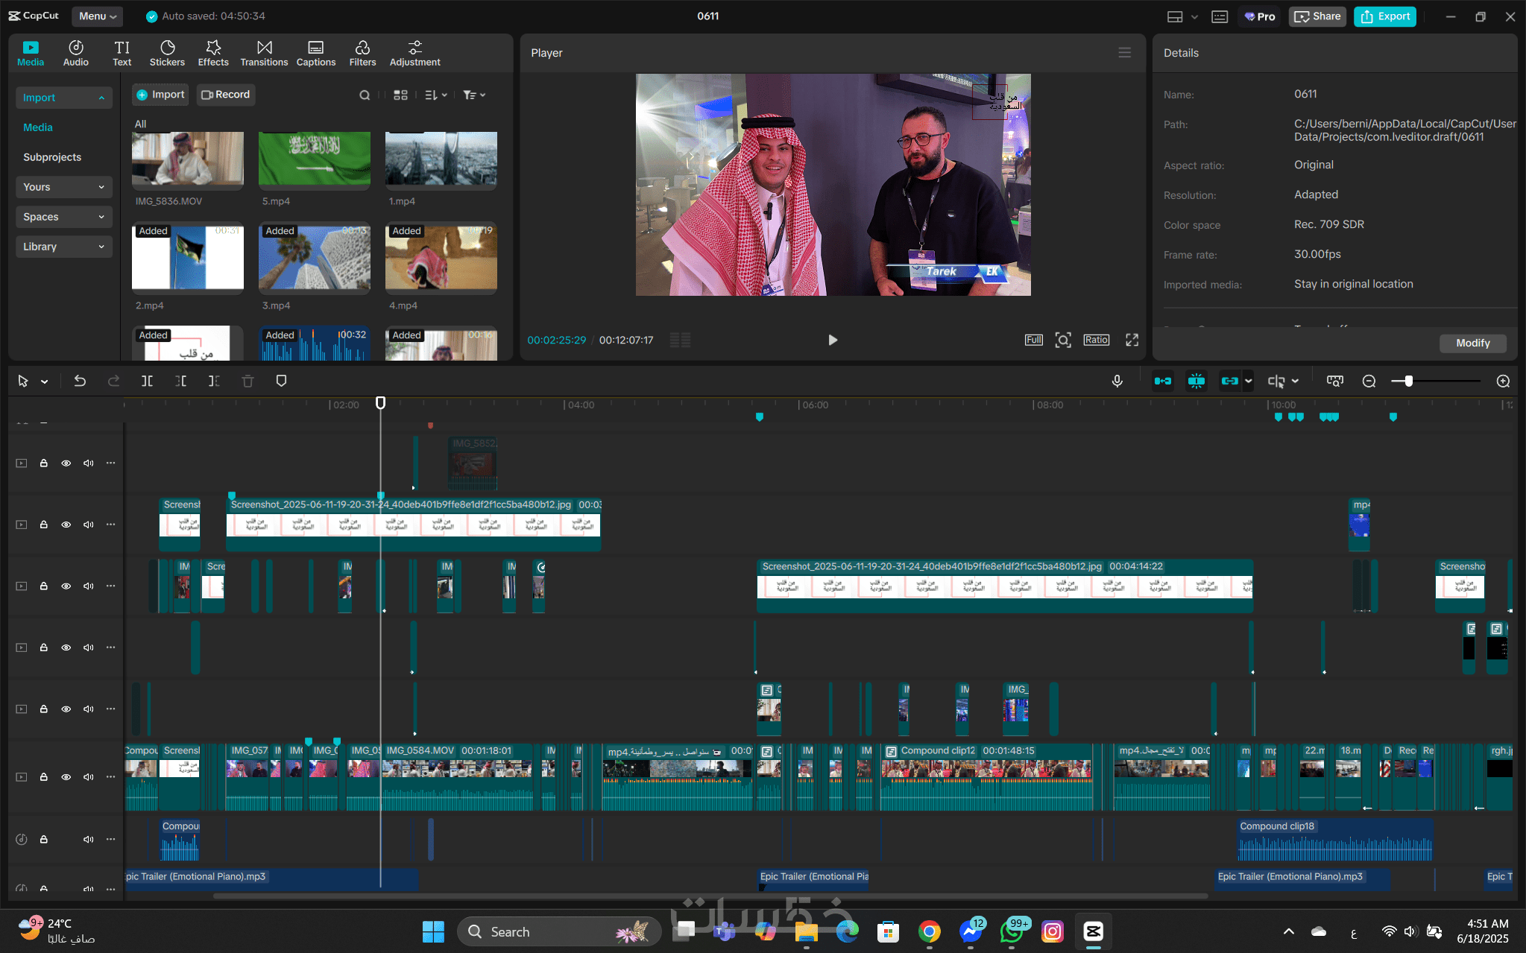Expand the Library dropdown

[x=63, y=247]
